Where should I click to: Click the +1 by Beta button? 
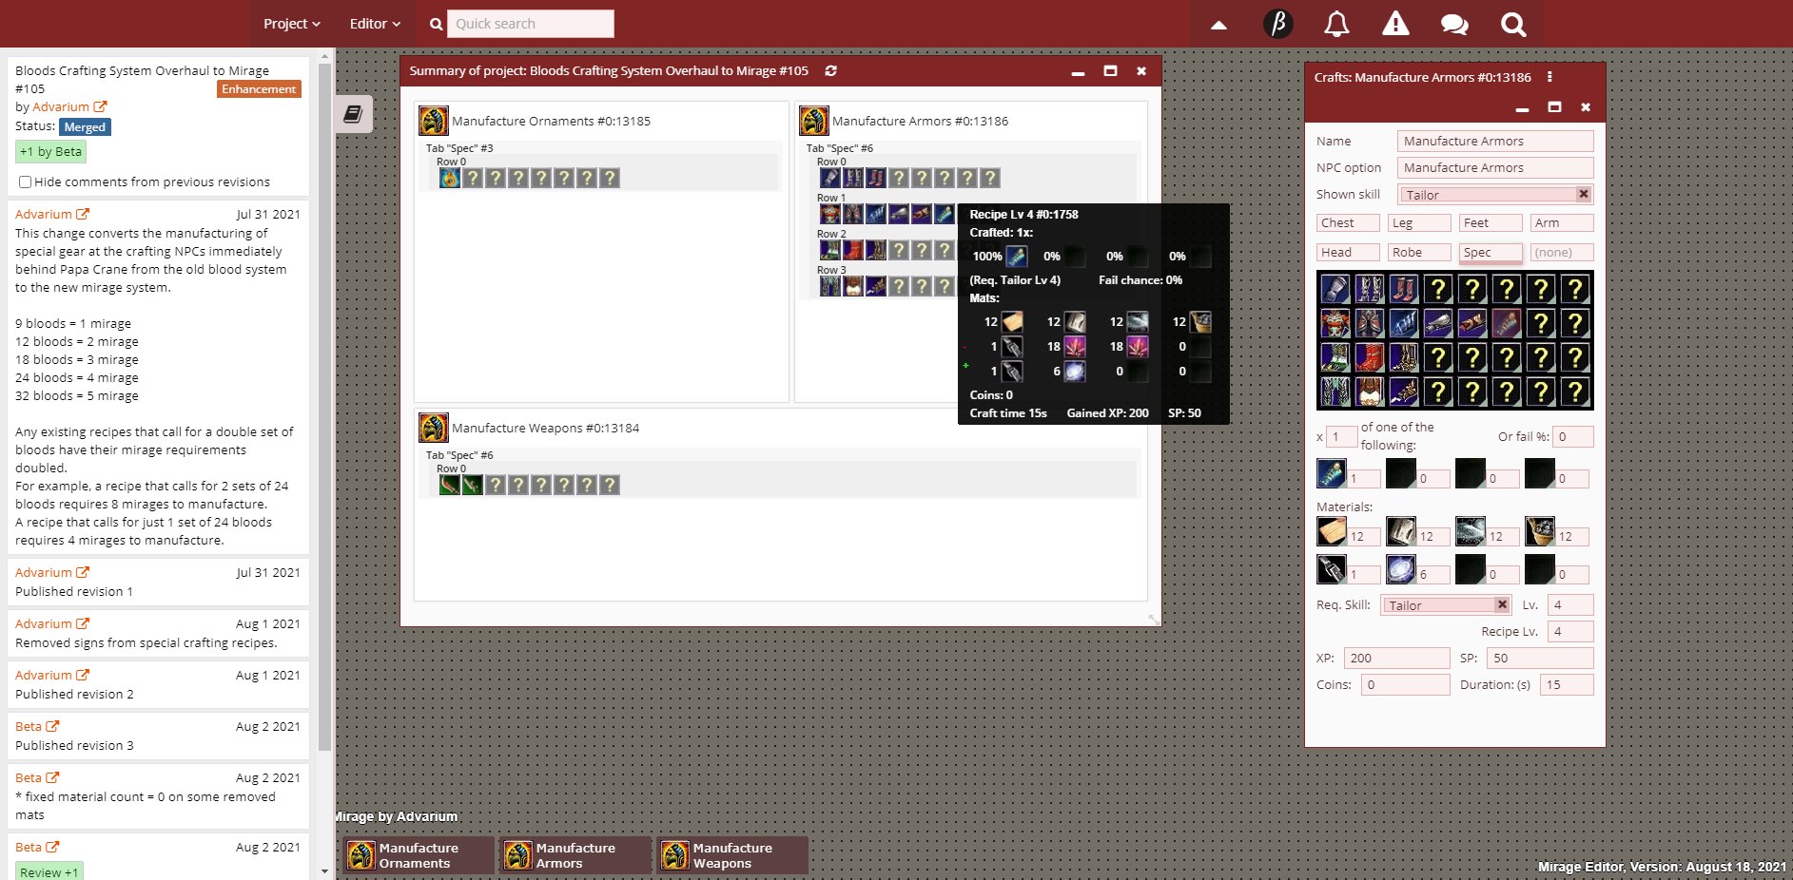tap(51, 152)
